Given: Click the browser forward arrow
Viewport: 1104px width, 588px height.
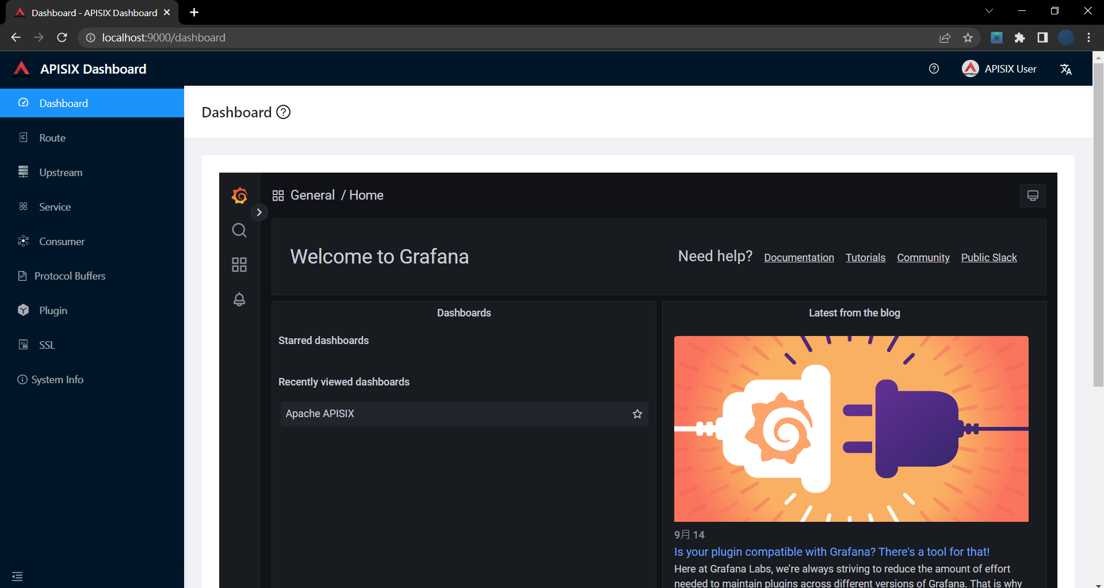Looking at the screenshot, I should pos(39,37).
